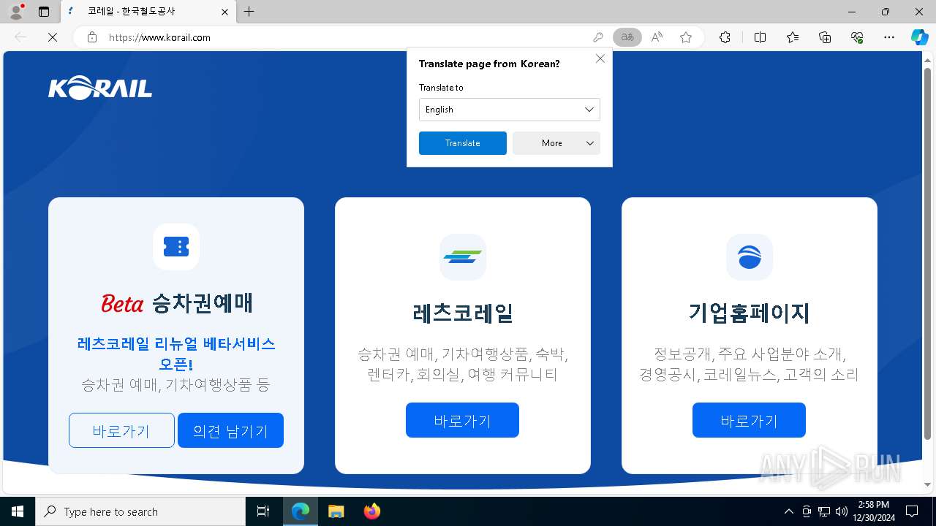Toggle the translate icon in address bar
The image size is (936, 526).
click(627, 37)
